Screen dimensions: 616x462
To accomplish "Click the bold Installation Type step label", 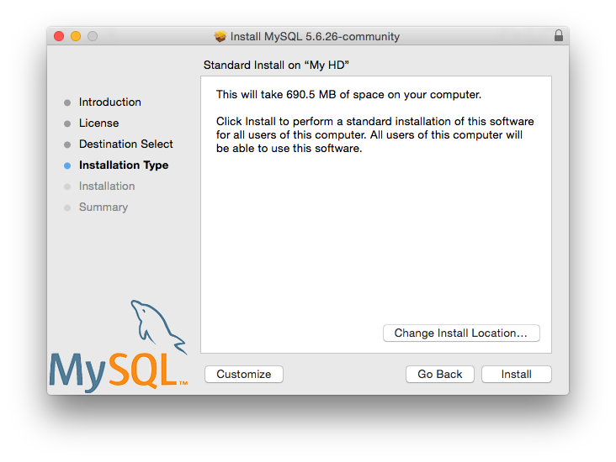I will (x=123, y=165).
